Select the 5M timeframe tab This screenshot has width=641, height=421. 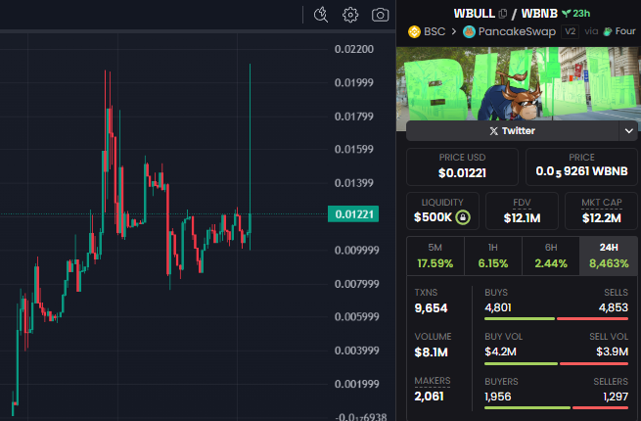pos(435,257)
